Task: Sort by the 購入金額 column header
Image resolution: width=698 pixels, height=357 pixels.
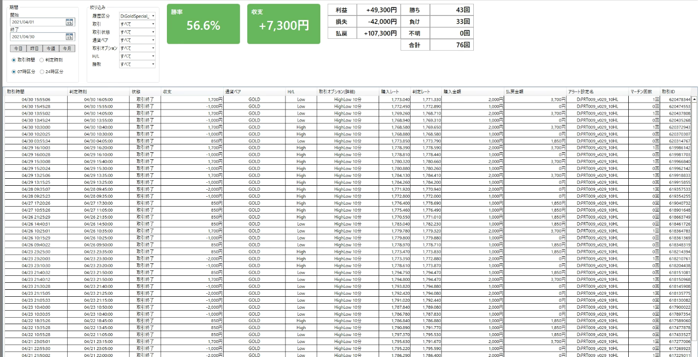Action: pos(473,92)
